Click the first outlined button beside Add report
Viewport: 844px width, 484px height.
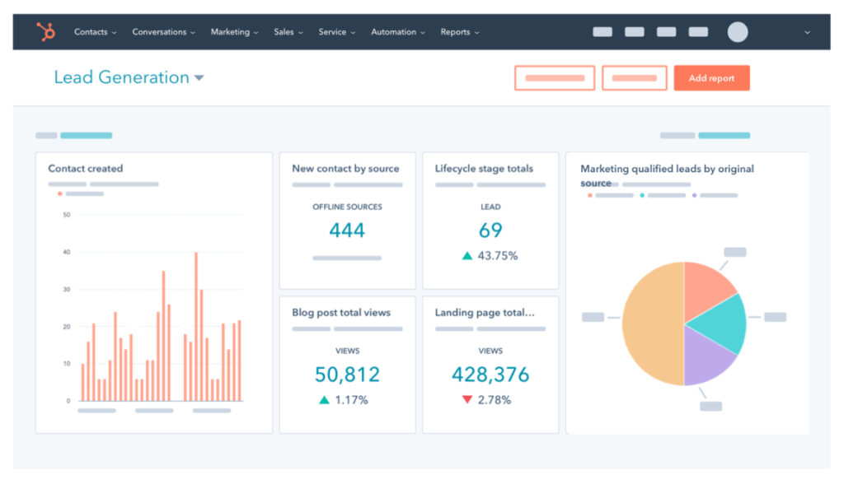(x=555, y=78)
